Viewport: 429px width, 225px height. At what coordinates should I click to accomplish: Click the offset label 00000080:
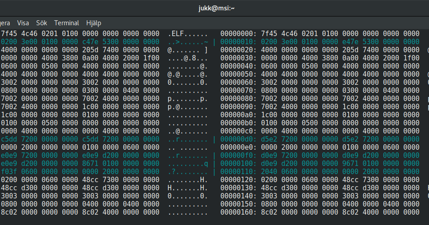pos(238,99)
